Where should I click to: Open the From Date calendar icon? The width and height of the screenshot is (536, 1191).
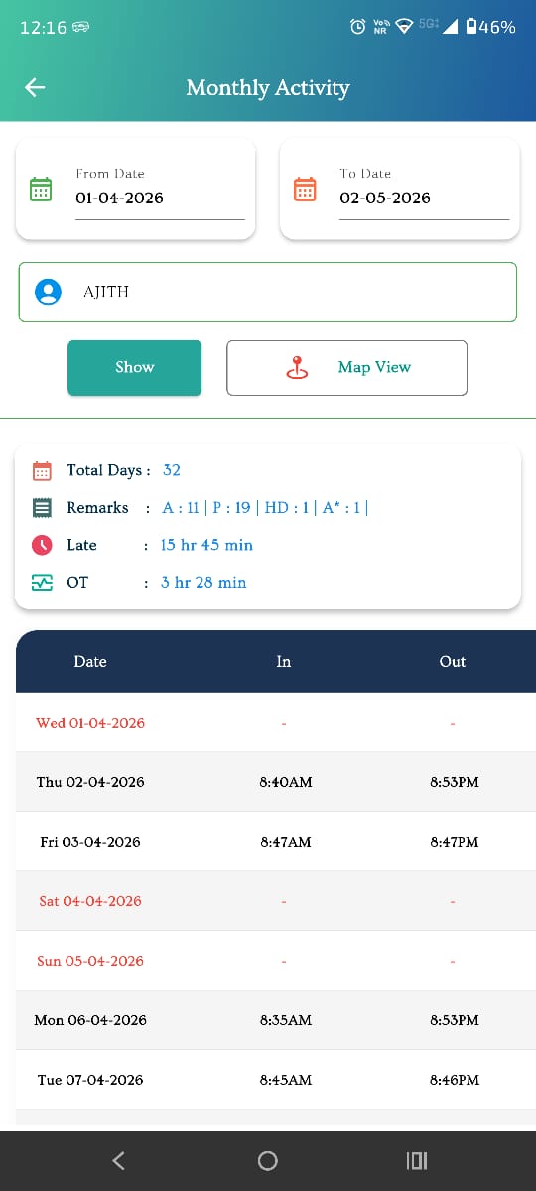(41, 189)
